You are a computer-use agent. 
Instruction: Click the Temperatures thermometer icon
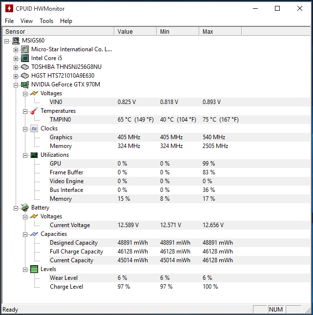point(34,111)
